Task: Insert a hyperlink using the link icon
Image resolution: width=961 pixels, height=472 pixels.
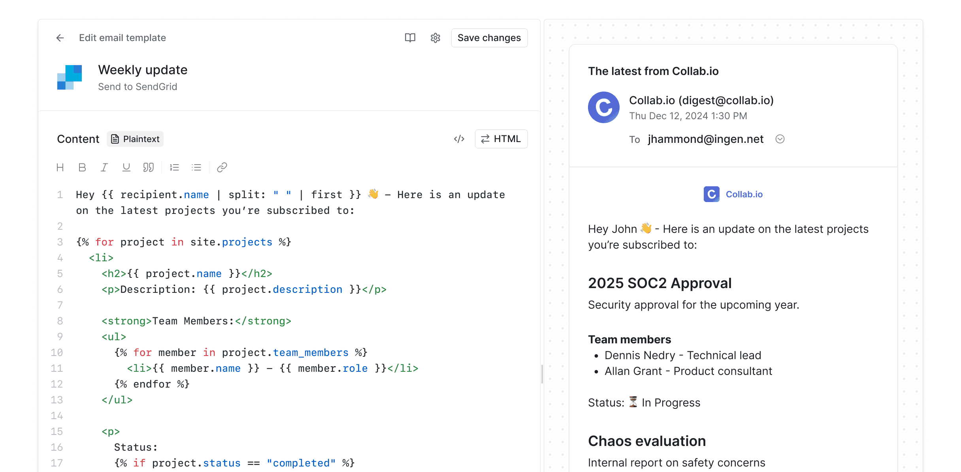Action: tap(222, 167)
